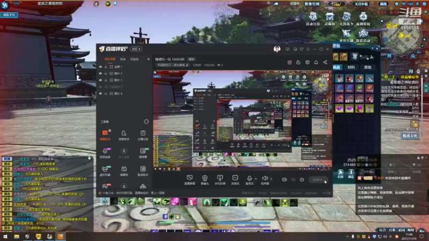429x241 pixels.
Task: Share the live room
Action: (325, 62)
